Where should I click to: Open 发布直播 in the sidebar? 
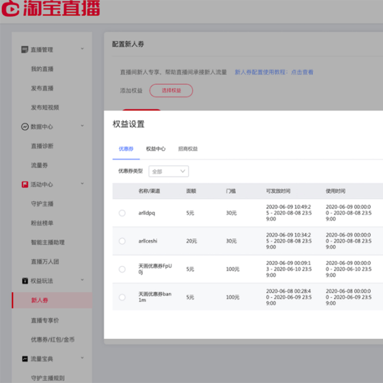pos(42,89)
